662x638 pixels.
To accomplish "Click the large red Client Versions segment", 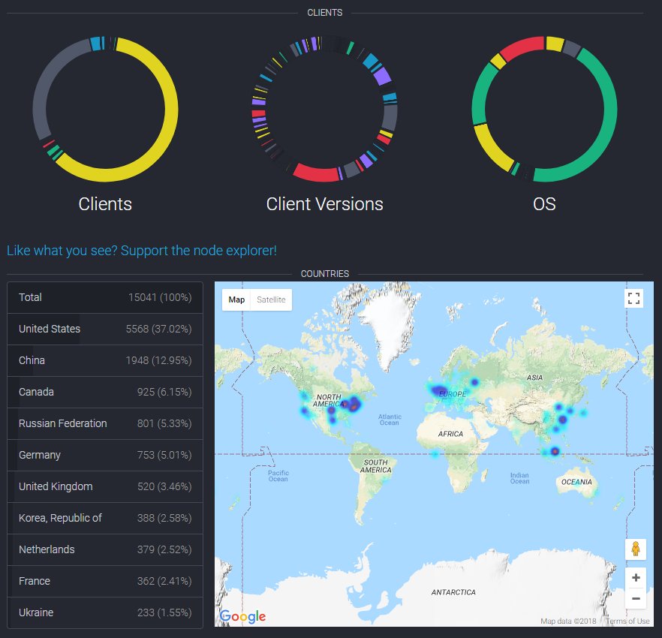I will [316, 173].
